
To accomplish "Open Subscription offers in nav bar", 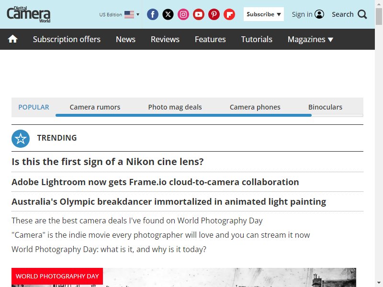I will [x=67, y=39].
